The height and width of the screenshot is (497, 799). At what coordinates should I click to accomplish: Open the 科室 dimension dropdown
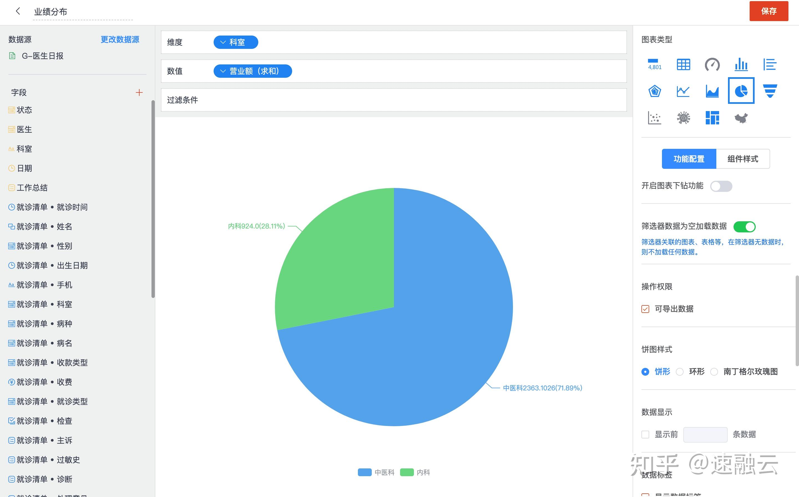(236, 42)
